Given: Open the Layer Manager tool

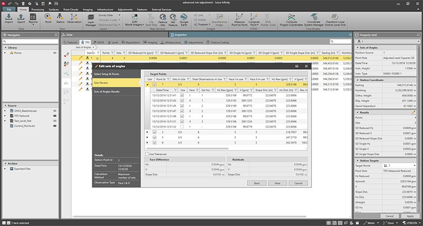Looking at the screenshot, I should (90, 20).
